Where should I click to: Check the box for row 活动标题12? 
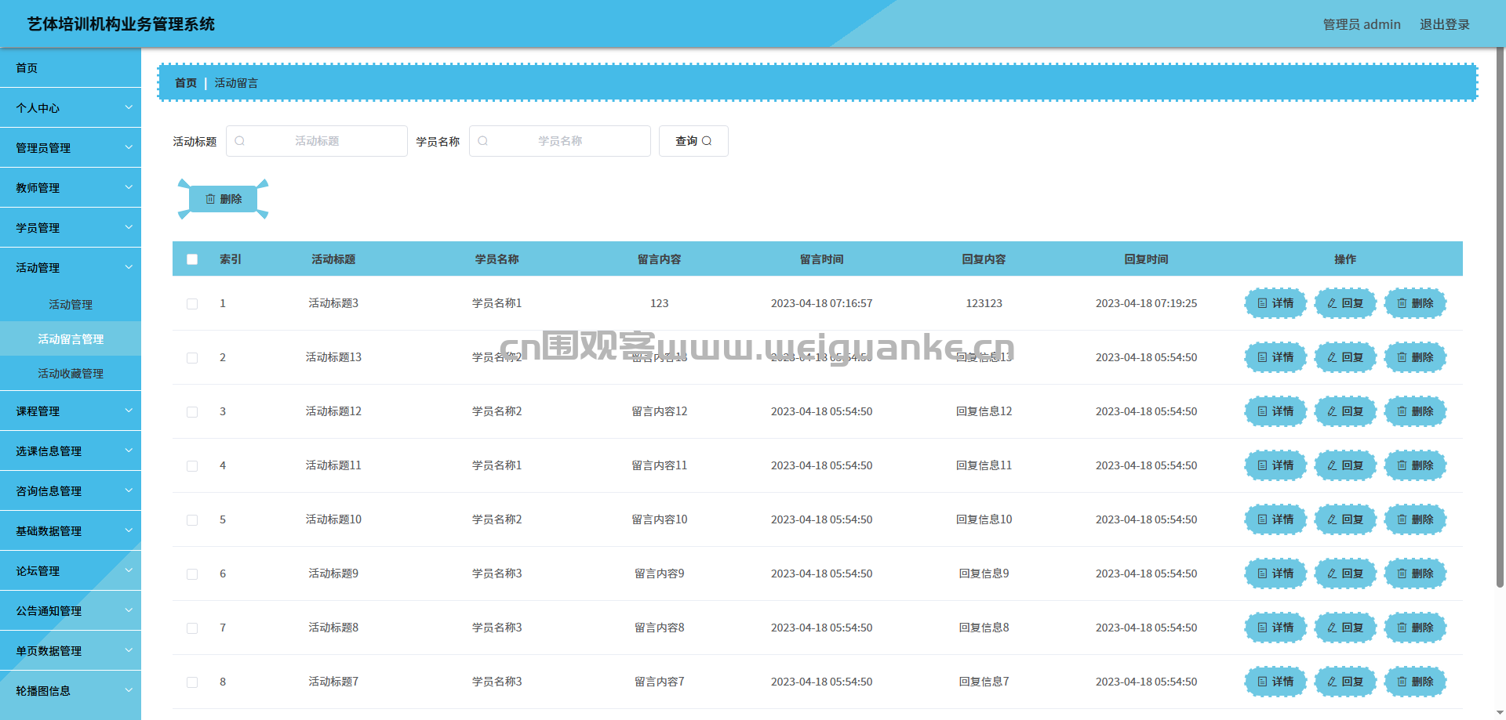[x=192, y=412]
